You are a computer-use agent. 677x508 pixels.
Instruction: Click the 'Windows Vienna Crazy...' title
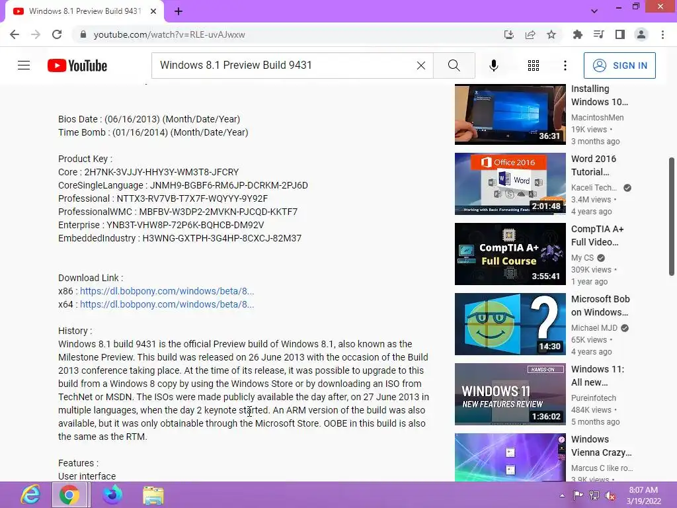601,446
